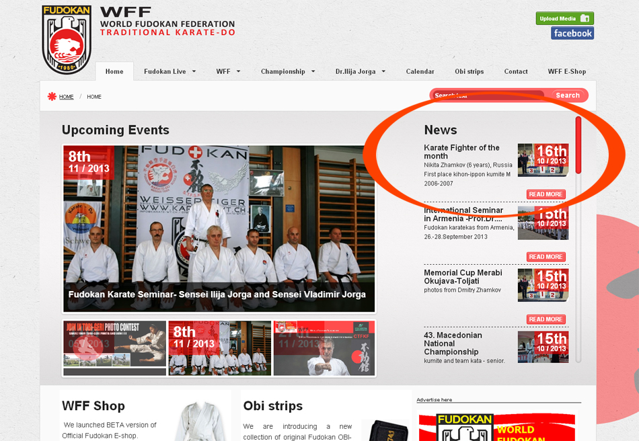Image resolution: width=639 pixels, height=441 pixels.
Task: Click Read More for Armenia seminar news
Action: click(x=546, y=257)
